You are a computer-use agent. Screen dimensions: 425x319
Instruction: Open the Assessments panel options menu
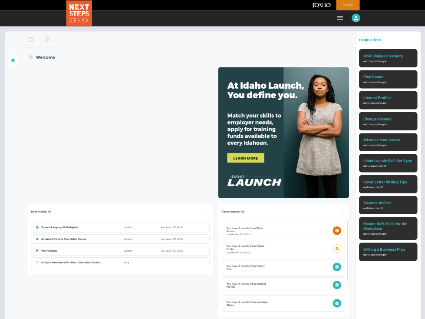[342, 211]
